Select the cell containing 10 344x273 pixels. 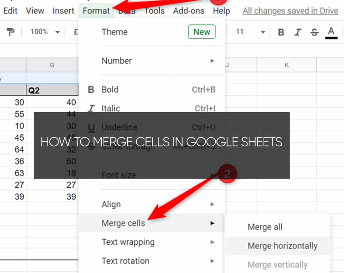pos(13,126)
